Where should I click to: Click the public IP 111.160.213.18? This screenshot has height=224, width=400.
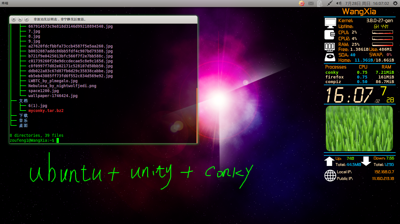[x=383, y=178]
